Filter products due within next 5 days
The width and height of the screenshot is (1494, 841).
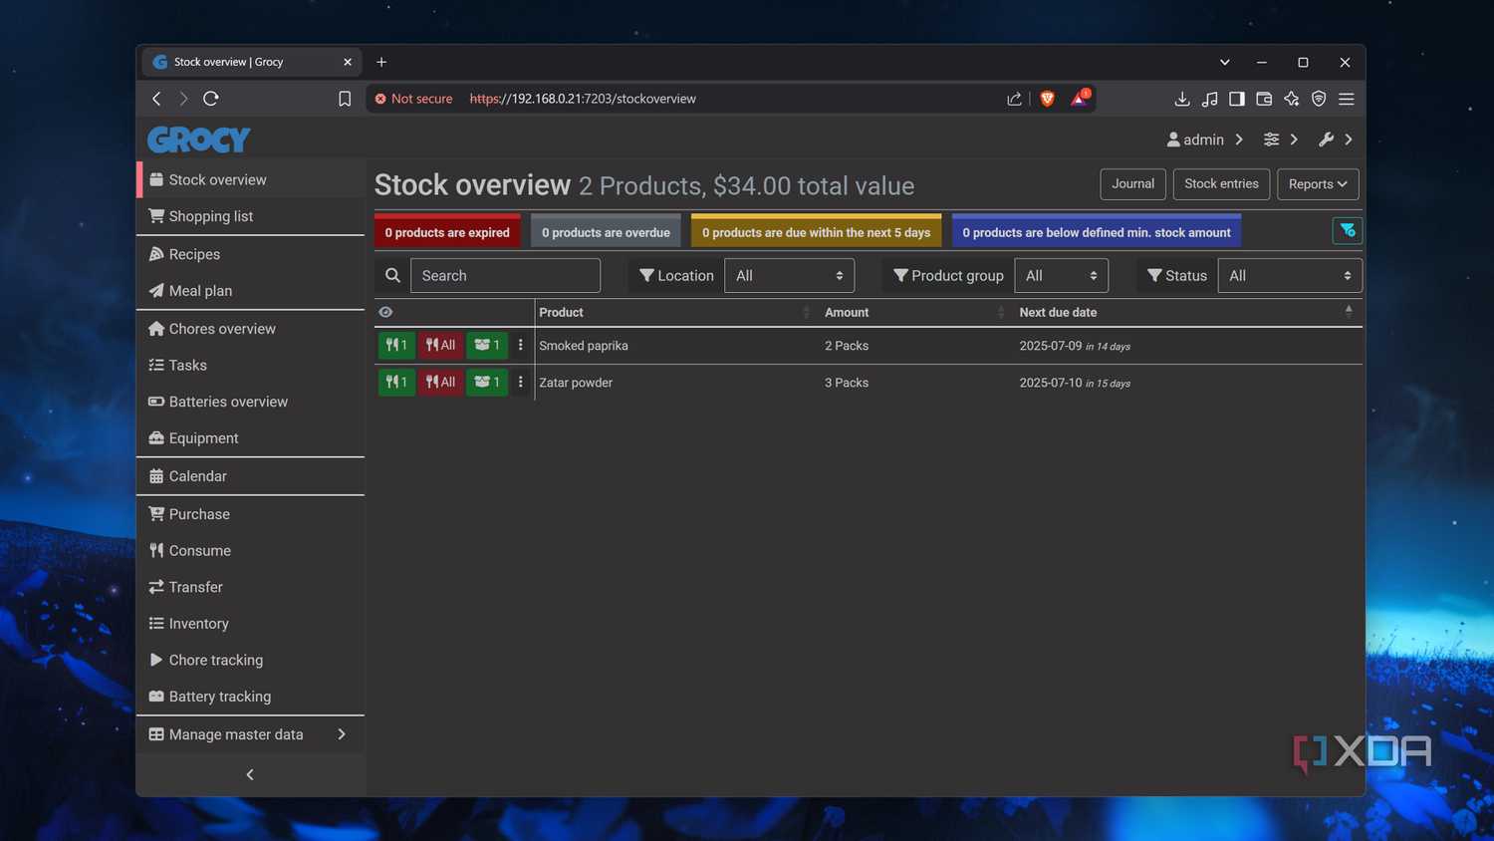point(816,232)
